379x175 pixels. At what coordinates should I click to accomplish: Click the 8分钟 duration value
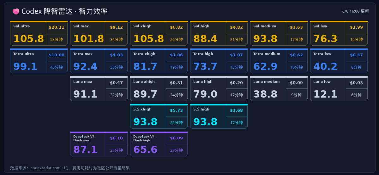[357, 67]
